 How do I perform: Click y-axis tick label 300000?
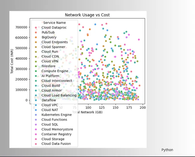tap(21, 69)
